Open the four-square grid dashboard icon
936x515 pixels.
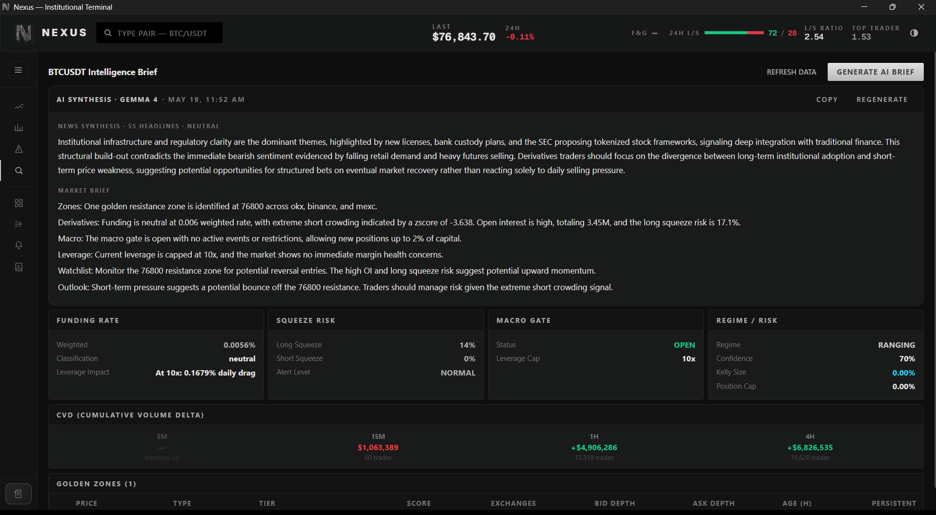(x=19, y=203)
